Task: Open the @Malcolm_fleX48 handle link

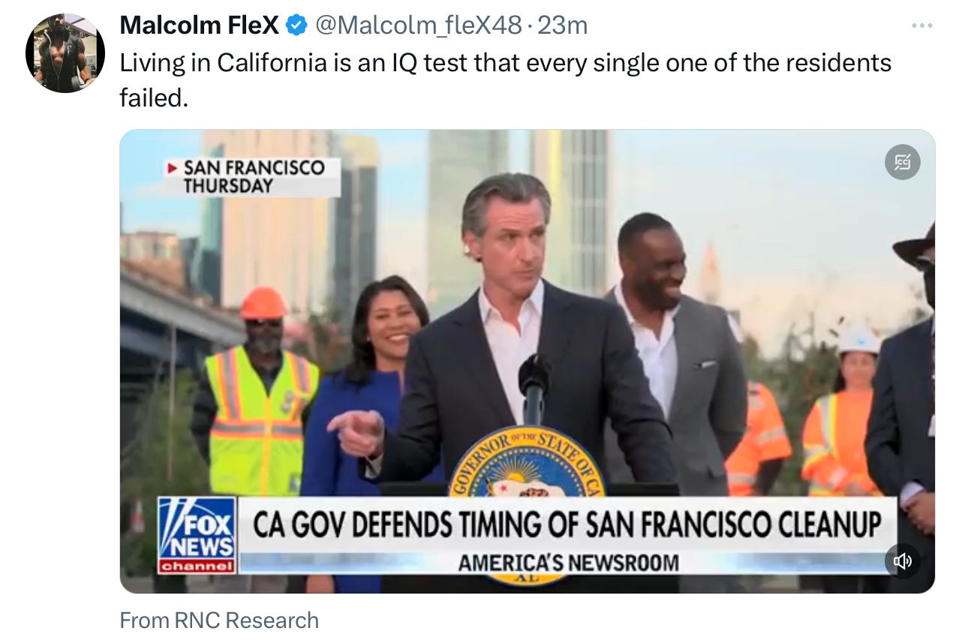Action: pyautogui.click(x=416, y=26)
